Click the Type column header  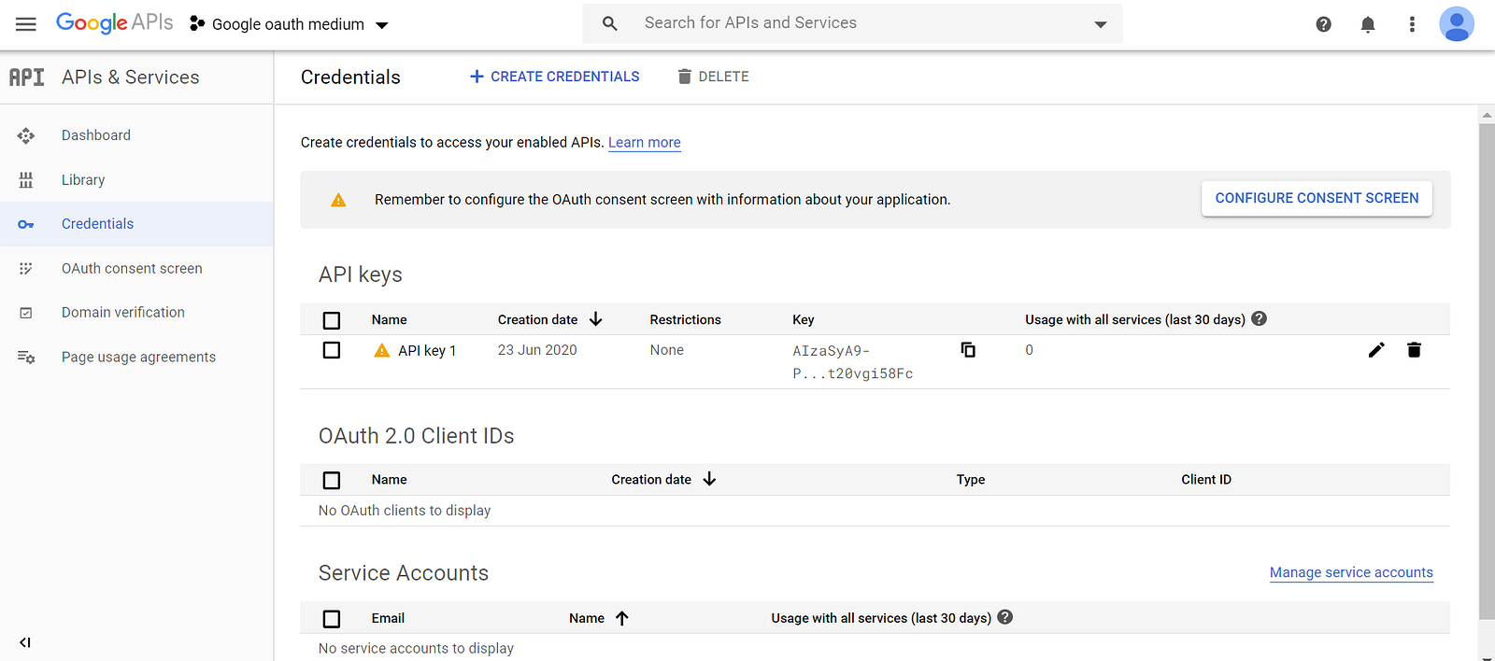coord(971,480)
